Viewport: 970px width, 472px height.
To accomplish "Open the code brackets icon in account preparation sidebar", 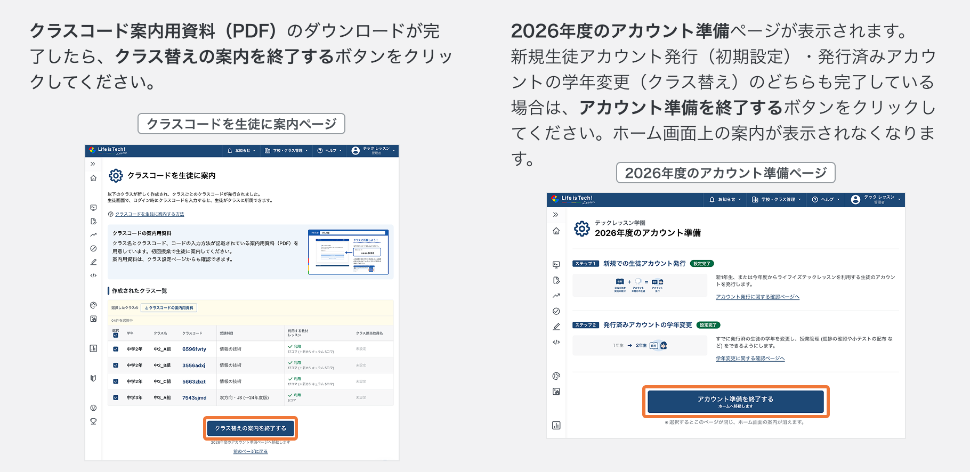I will pos(556,342).
